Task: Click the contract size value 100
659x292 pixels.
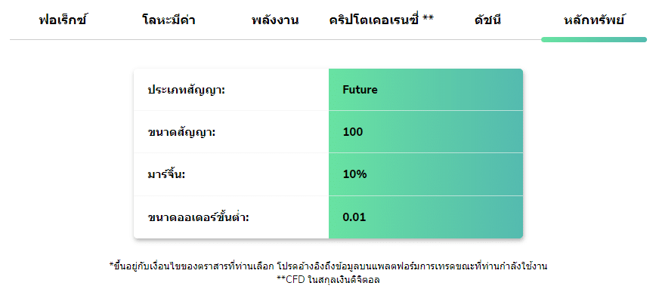Action: tap(353, 132)
